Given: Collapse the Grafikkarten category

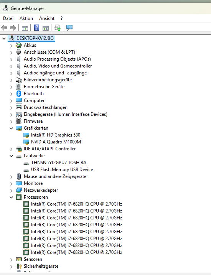Looking at the screenshot, I should 12,128.
